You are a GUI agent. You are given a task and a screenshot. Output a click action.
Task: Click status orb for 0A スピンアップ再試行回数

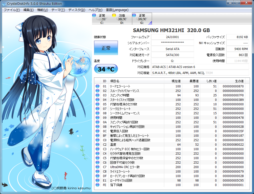(97, 122)
